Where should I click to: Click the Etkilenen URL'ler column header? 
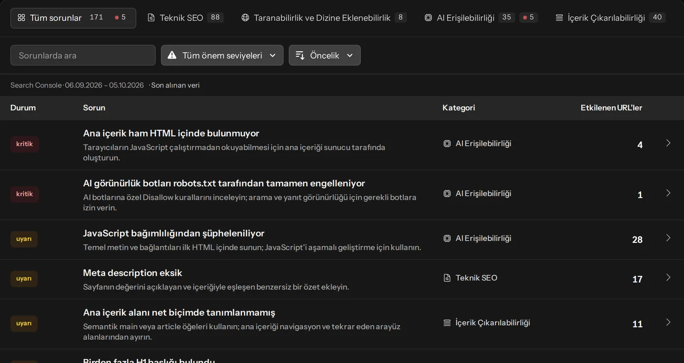(611, 107)
